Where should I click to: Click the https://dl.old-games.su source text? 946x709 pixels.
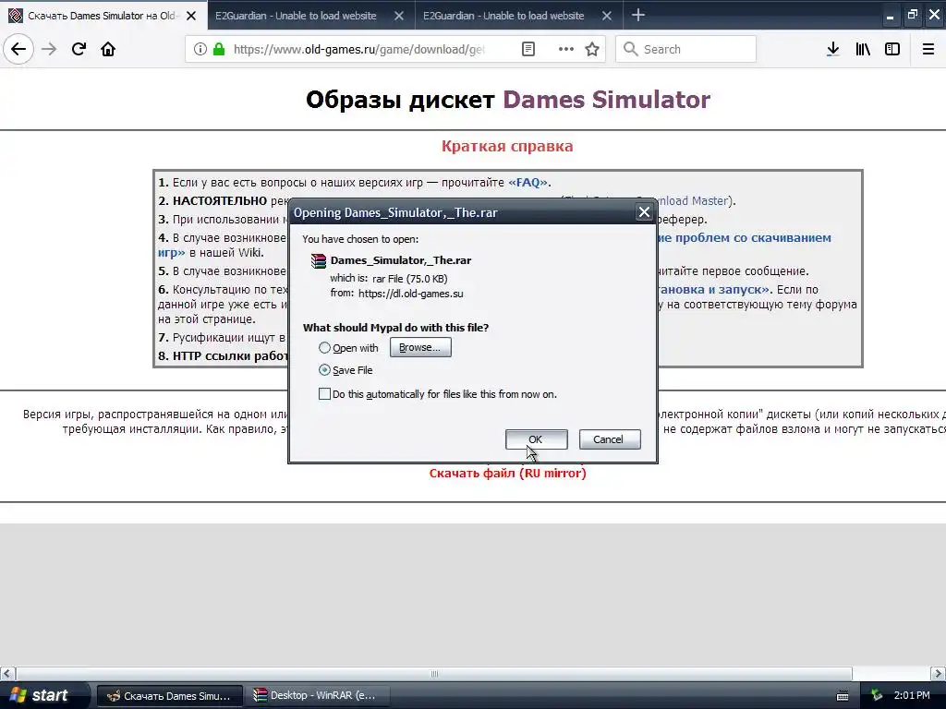point(411,294)
